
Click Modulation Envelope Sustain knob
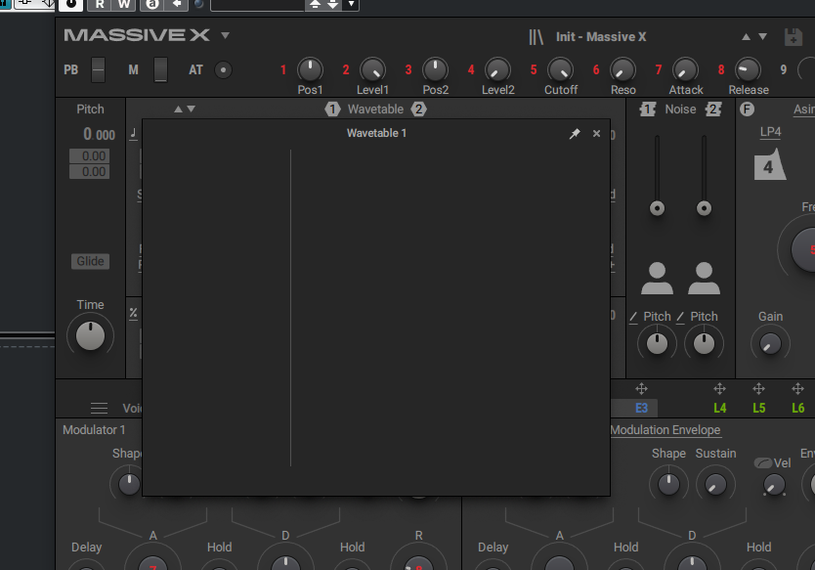[715, 485]
